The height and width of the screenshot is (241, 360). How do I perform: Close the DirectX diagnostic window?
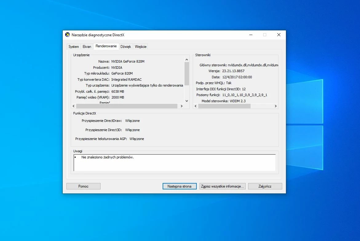point(279,35)
